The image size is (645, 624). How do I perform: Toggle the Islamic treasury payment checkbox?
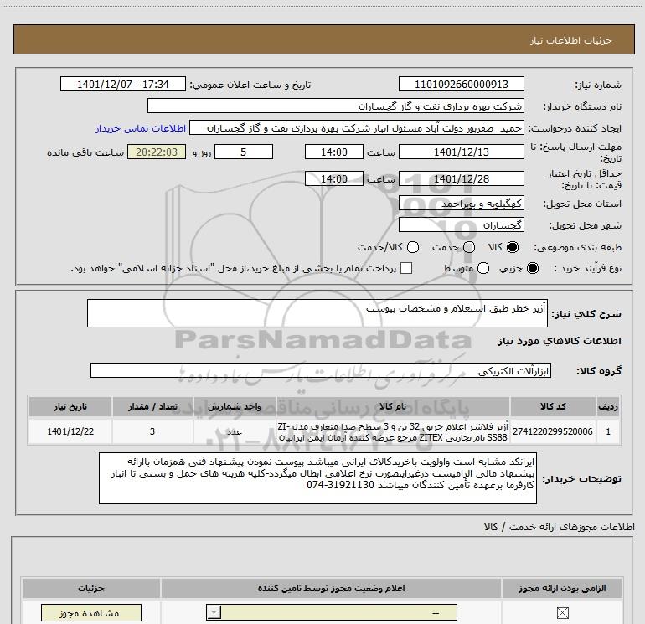(x=406, y=268)
